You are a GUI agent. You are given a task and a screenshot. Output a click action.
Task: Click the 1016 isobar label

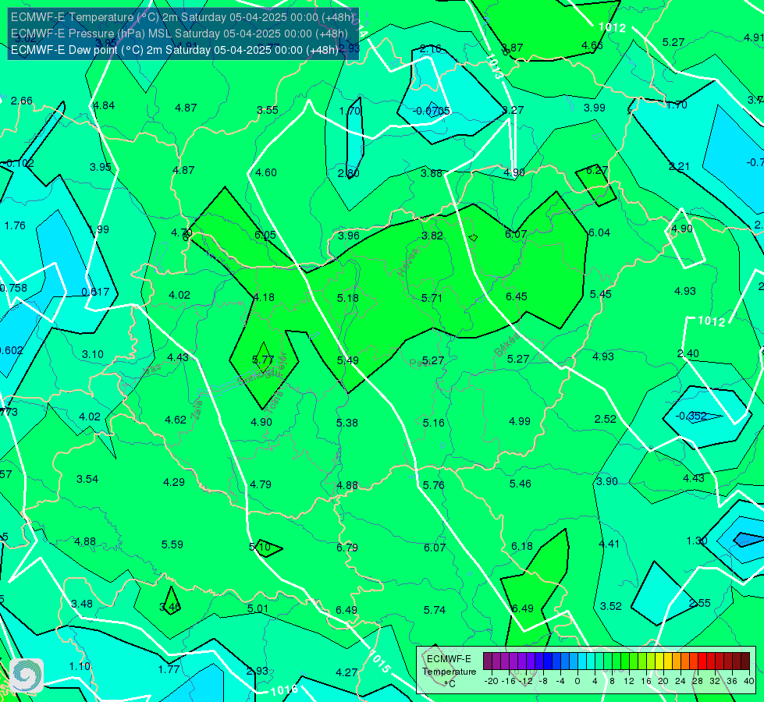tap(284, 690)
